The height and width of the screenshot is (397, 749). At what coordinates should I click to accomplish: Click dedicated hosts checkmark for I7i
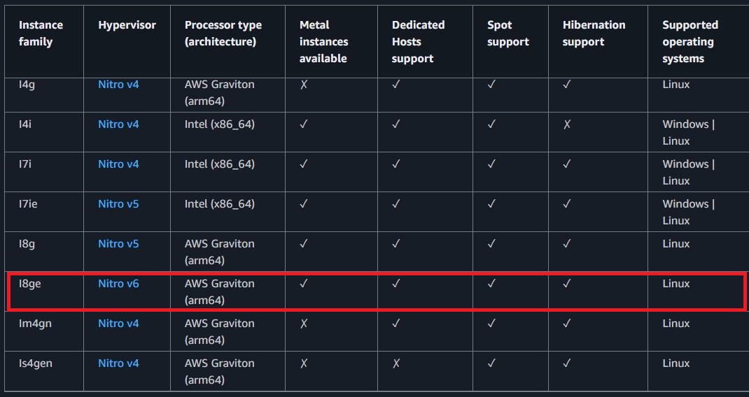(x=396, y=164)
